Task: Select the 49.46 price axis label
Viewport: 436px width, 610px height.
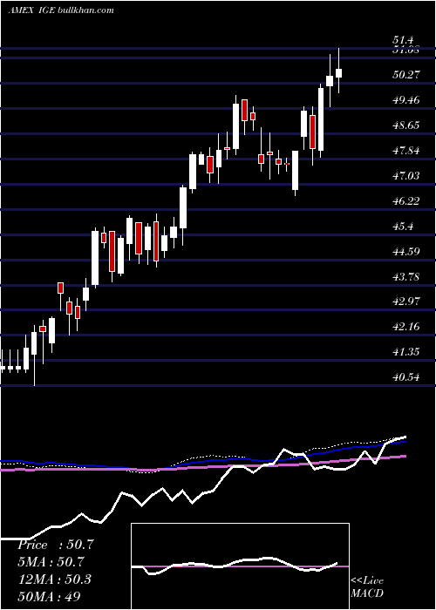Action: pyautogui.click(x=406, y=100)
